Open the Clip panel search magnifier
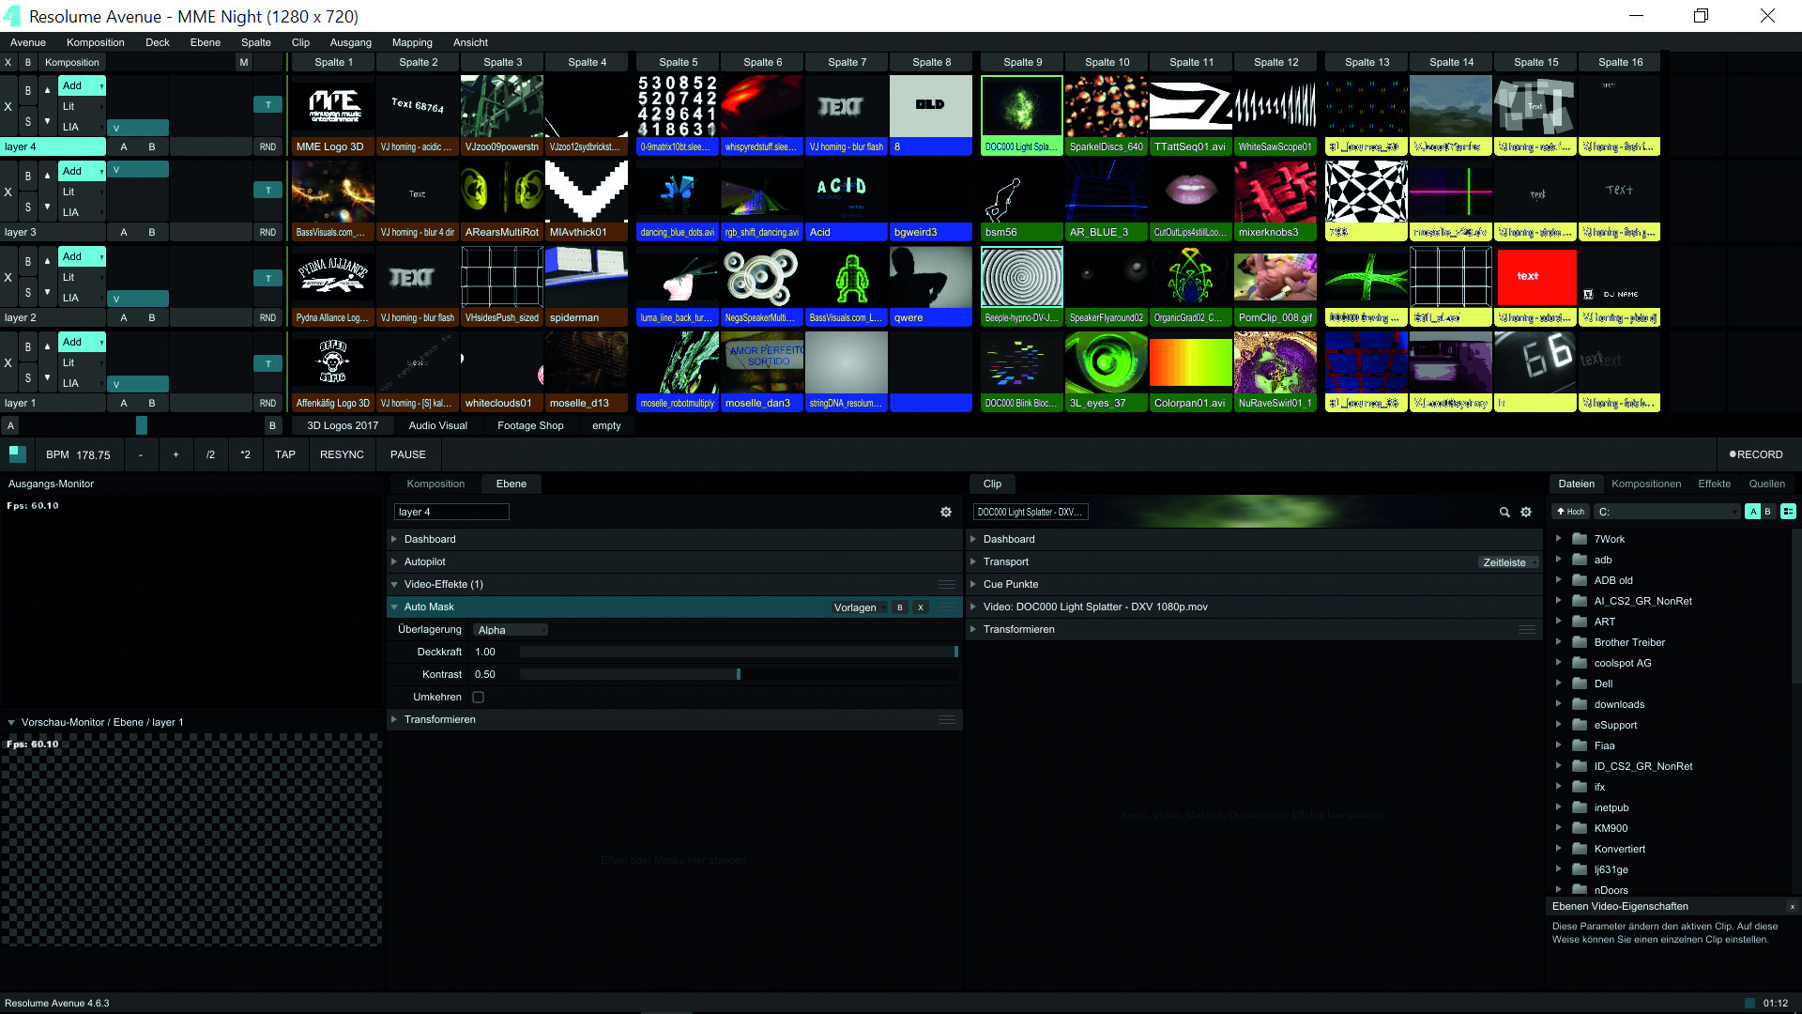Screen dimensions: 1802x1014 (x=1504, y=513)
